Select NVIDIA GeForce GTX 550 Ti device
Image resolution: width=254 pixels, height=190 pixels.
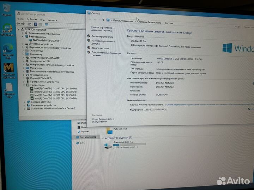click(47, 40)
